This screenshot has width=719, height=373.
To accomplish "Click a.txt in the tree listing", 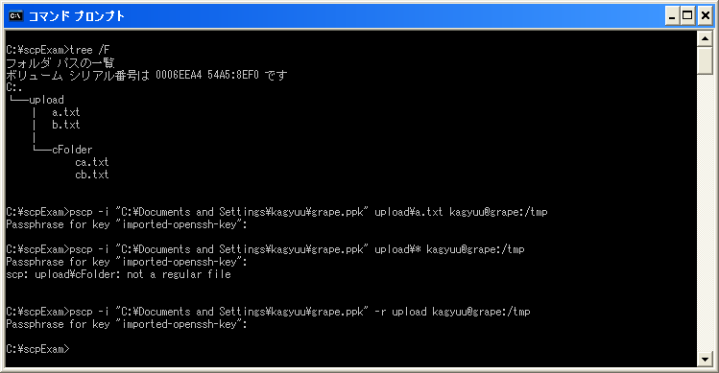I will (66, 112).
